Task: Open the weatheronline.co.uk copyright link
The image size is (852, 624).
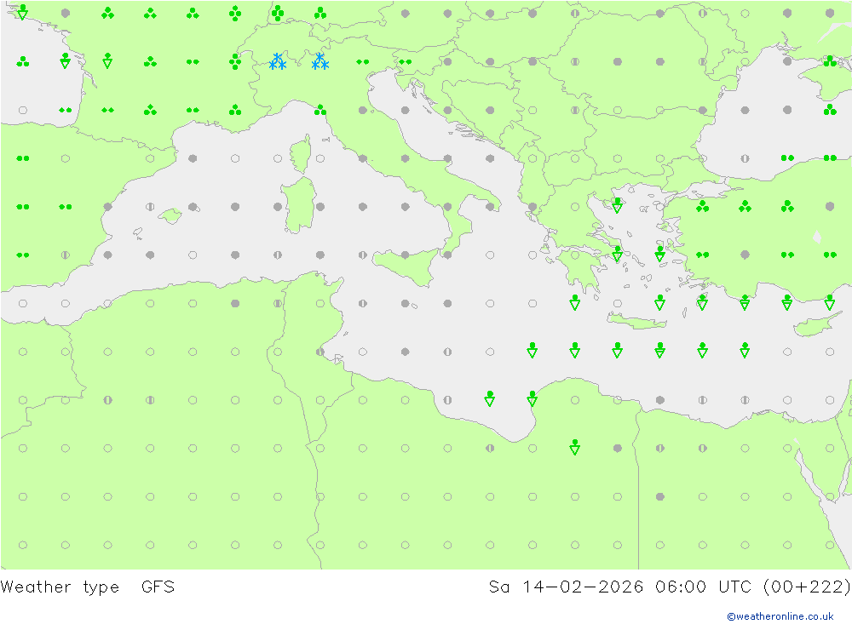Action: 780,615
